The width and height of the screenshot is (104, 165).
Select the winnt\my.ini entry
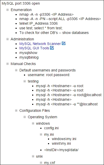(61, 143)
